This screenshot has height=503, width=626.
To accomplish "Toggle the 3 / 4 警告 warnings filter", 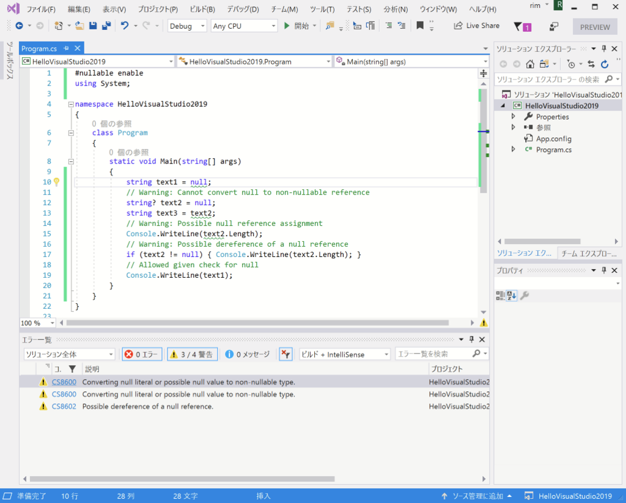I will point(191,354).
